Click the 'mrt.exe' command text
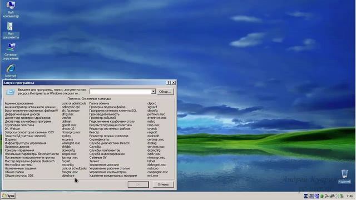356x200 pixels. click(152, 176)
